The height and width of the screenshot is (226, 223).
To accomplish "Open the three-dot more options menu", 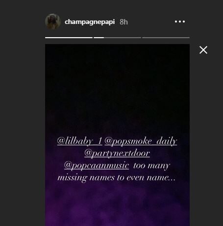I will [180, 22].
